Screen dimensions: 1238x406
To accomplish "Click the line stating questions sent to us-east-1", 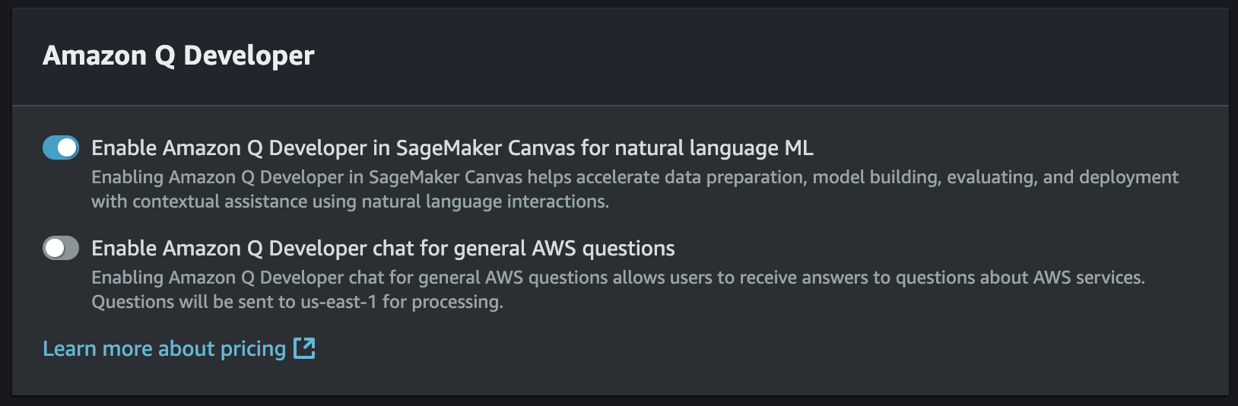I will (x=297, y=302).
